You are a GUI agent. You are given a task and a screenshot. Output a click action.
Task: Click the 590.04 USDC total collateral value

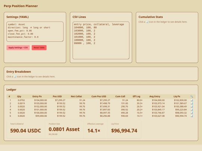click(x=25, y=130)
